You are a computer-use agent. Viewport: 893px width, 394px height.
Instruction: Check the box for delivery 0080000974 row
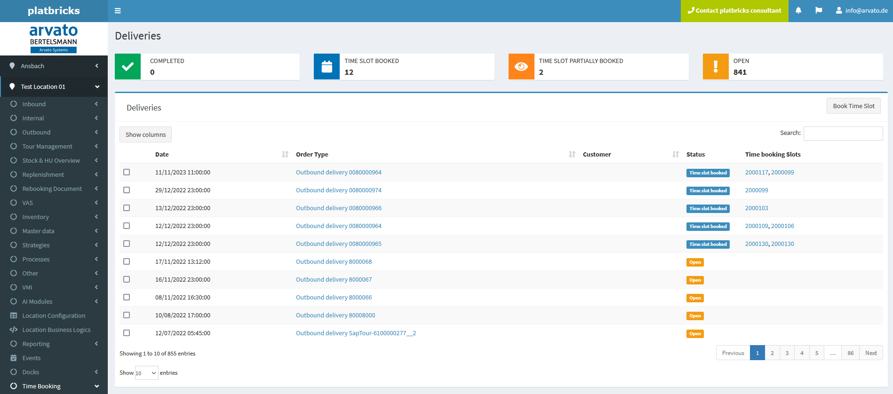(x=127, y=190)
